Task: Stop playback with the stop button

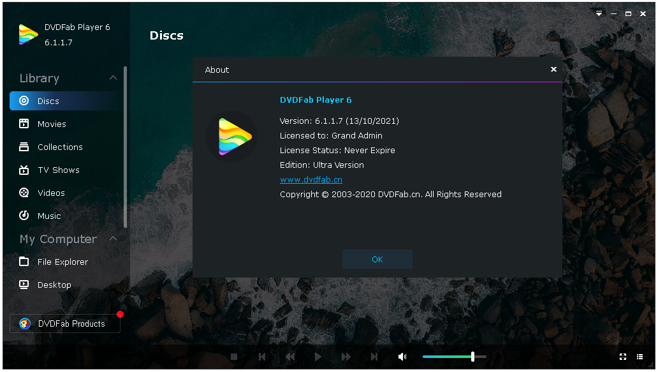Action: [x=234, y=357]
